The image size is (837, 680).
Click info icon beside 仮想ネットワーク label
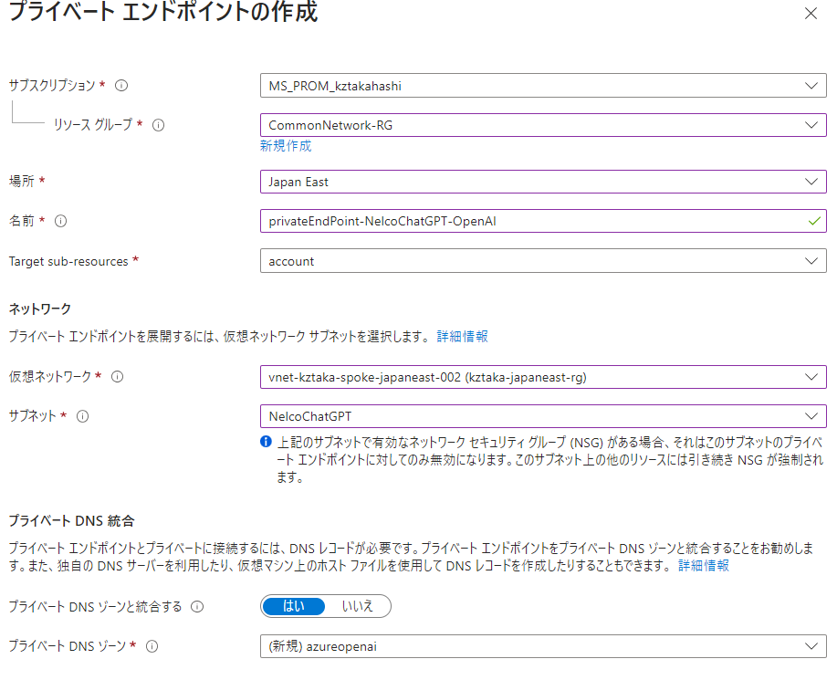[x=117, y=376]
